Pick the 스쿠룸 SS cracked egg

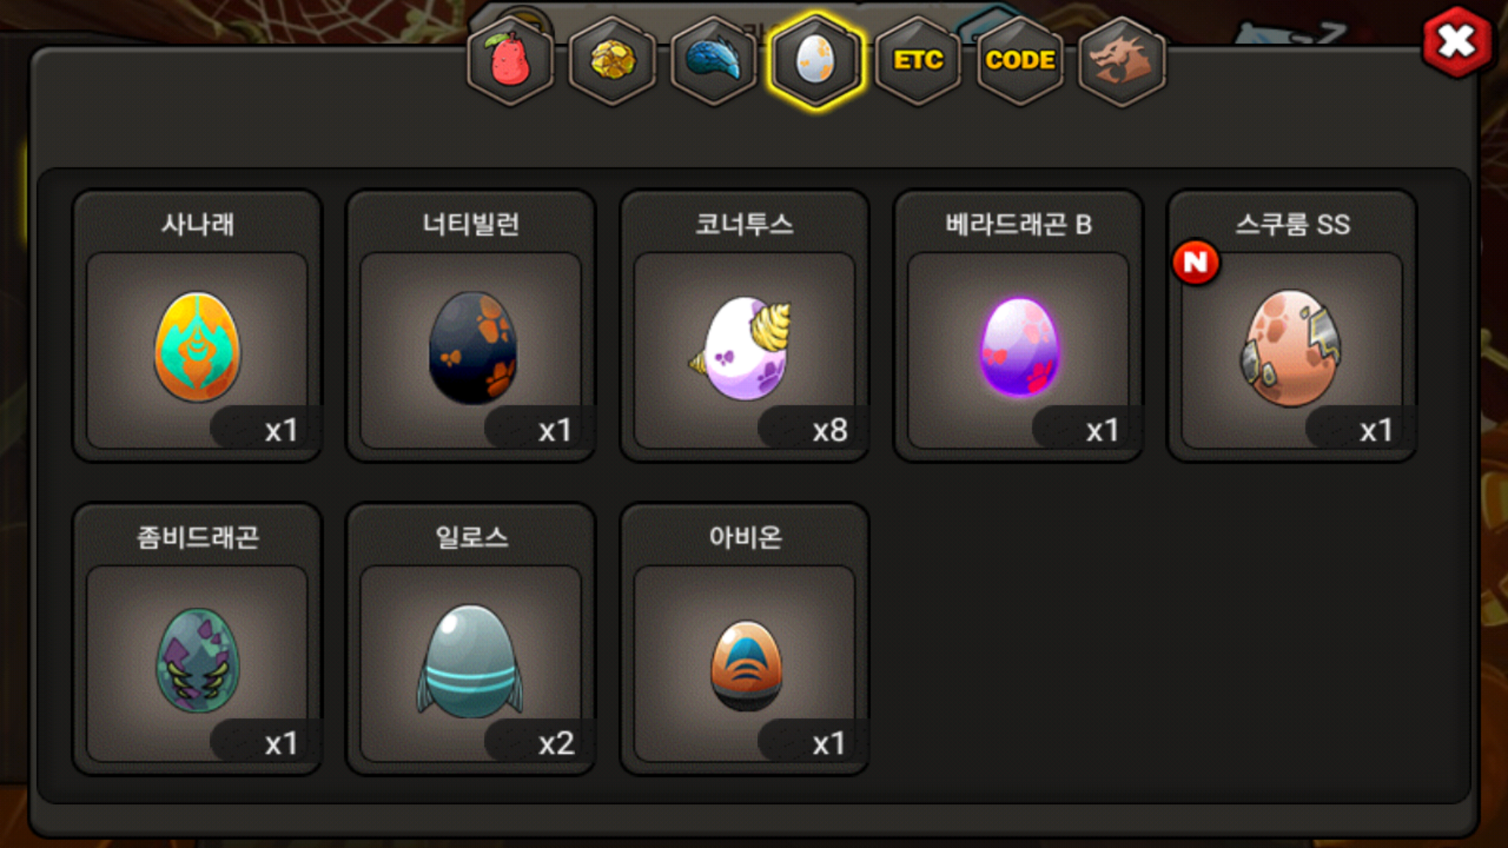[1292, 348]
